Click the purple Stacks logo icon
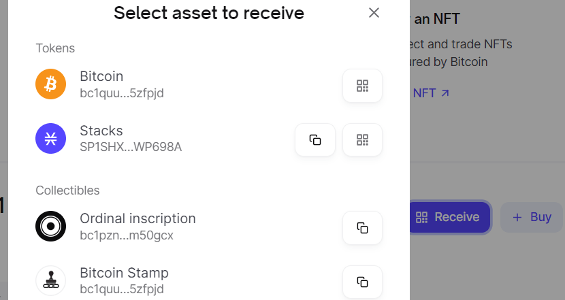This screenshot has height=300, width=565. pos(50,139)
